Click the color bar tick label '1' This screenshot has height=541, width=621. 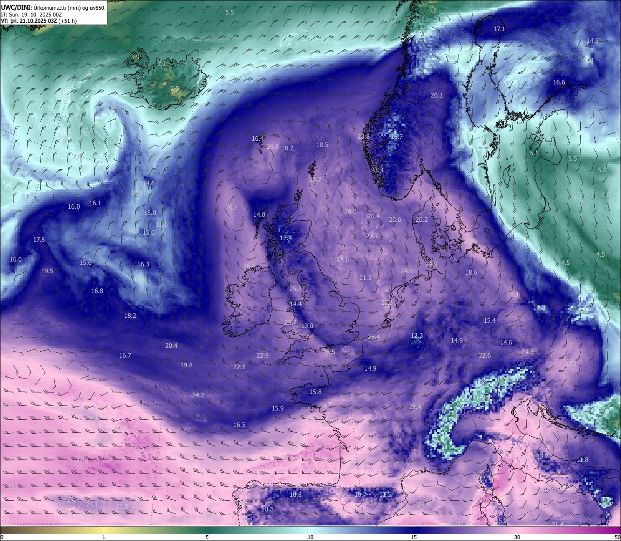pos(104,537)
